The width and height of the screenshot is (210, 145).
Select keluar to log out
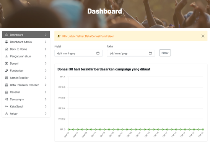point(26,114)
